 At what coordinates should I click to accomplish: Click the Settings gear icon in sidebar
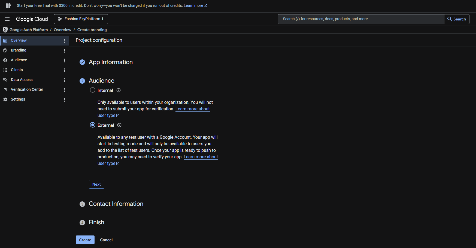5,99
